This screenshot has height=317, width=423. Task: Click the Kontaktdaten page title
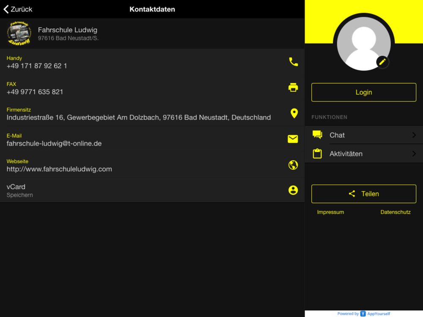coord(152,9)
